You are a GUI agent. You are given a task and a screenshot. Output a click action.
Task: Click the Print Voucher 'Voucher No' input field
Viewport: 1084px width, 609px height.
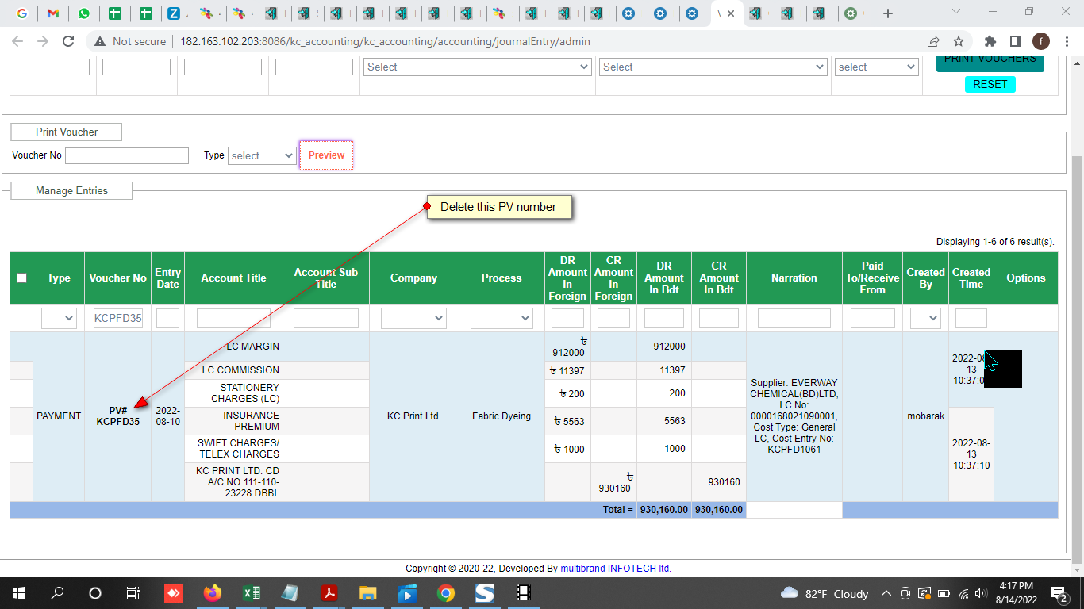pyautogui.click(x=127, y=156)
